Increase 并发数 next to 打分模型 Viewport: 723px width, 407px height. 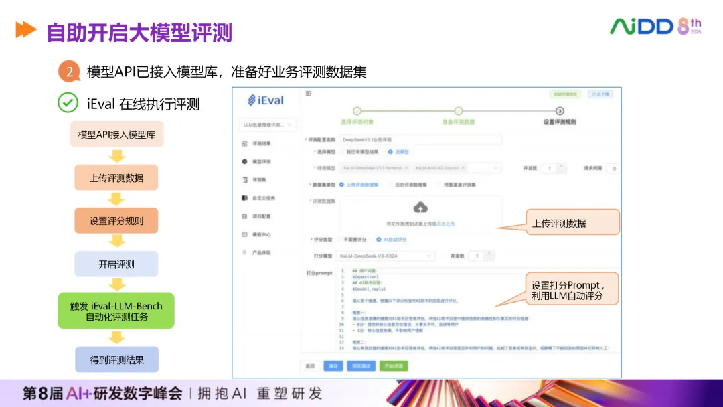489,254
